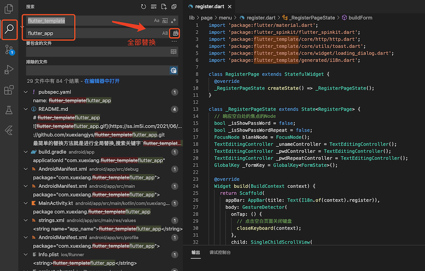The image size is (425, 271).
Task: Click the Replace All button
Action: tap(176, 34)
